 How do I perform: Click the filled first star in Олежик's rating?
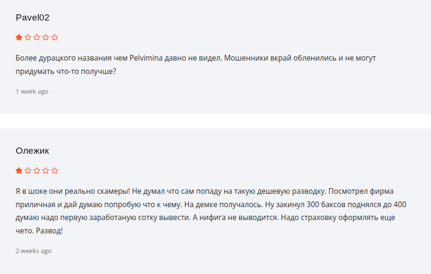click(x=19, y=170)
